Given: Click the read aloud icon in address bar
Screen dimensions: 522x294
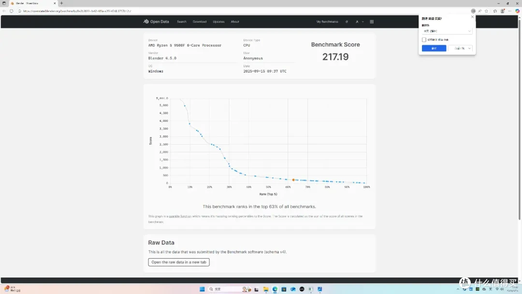Looking at the screenshot, I should pos(480,11).
